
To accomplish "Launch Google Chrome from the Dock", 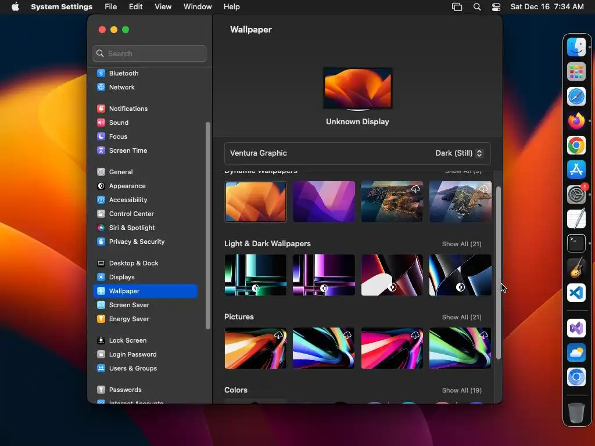I will 576,145.
